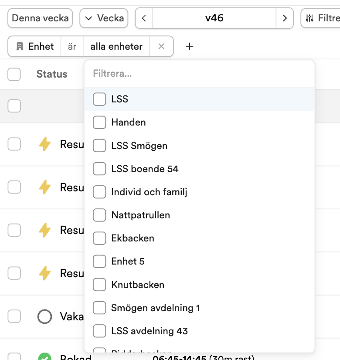Click the grey Vaka status circle icon
The image size is (340, 360).
tap(44, 316)
